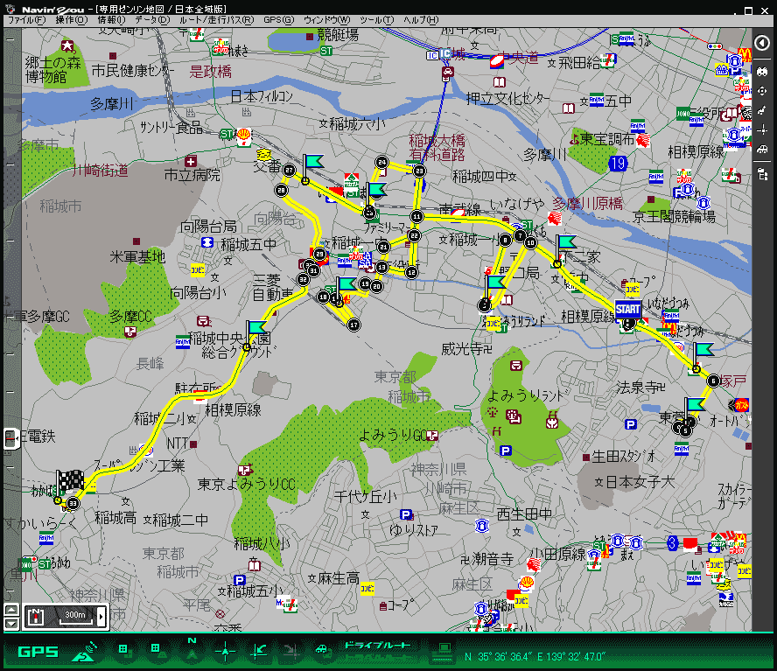Open the ヘルプ(H) menu
The width and height of the screenshot is (777, 671).
pyautogui.click(x=421, y=20)
